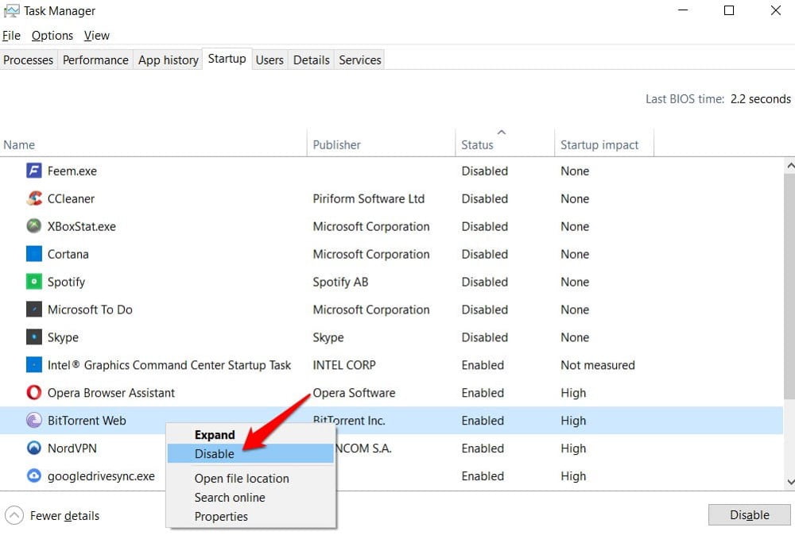Click the NordVPN startup icon
795x535 pixels.
coord(33,448)
